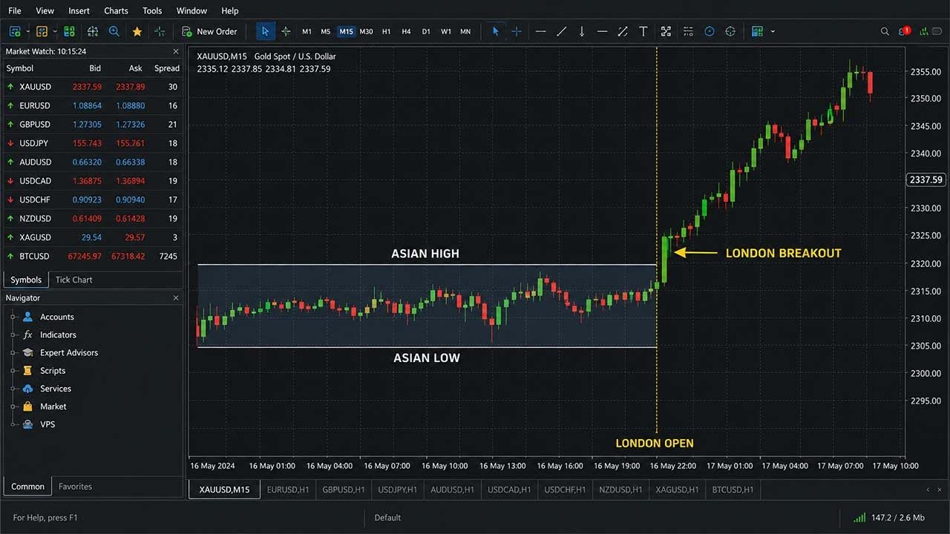This screenshot has height=534, width=950.
Task: Switch to the Favorites tab in Navigator
Action: point(75,487)
